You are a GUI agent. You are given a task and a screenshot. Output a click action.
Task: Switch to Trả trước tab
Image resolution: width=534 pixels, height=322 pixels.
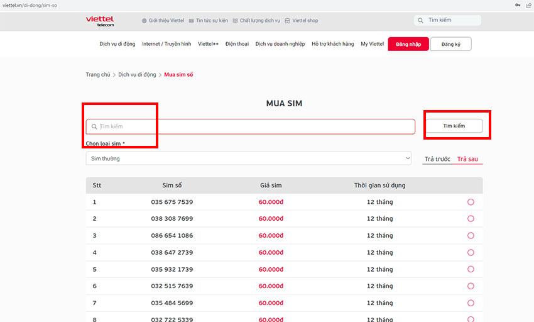tap(437, 159)
